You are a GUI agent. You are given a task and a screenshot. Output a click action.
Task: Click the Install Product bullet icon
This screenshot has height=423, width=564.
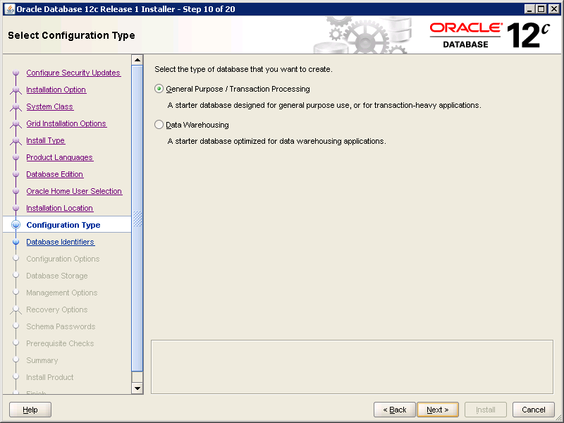pos(16,377)
